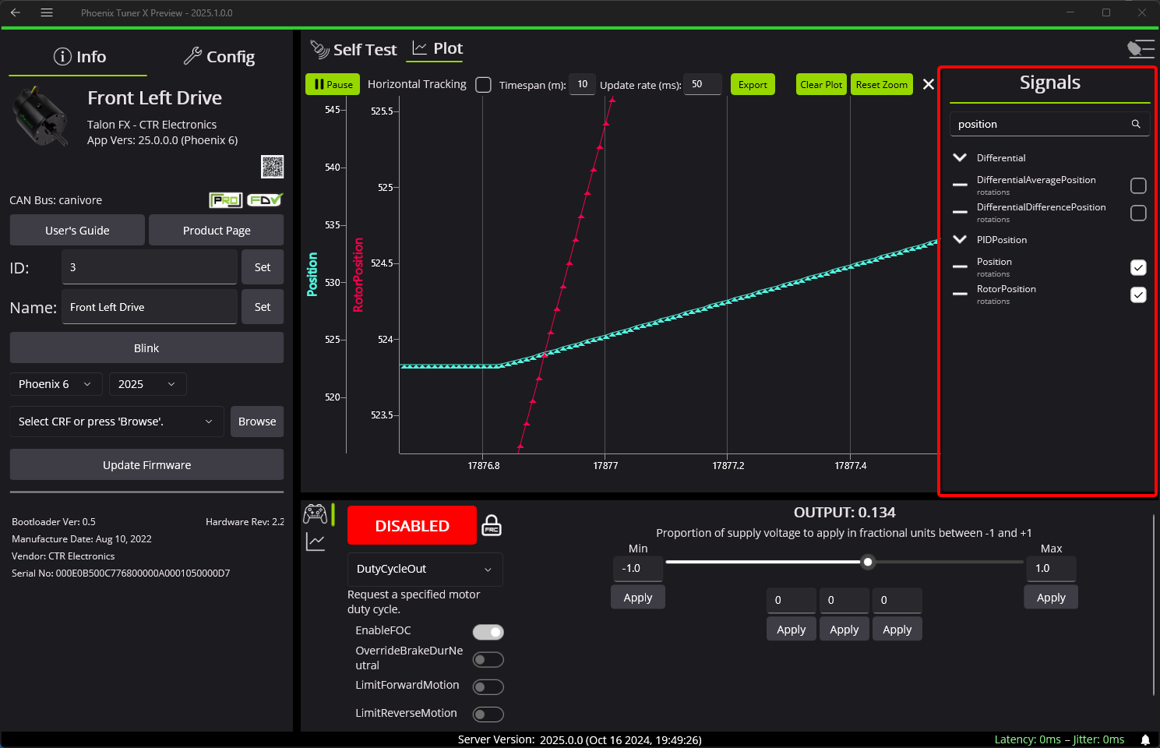Click the DISABLED enable button
Screen dimensions: 1160x748
point(412,525)
